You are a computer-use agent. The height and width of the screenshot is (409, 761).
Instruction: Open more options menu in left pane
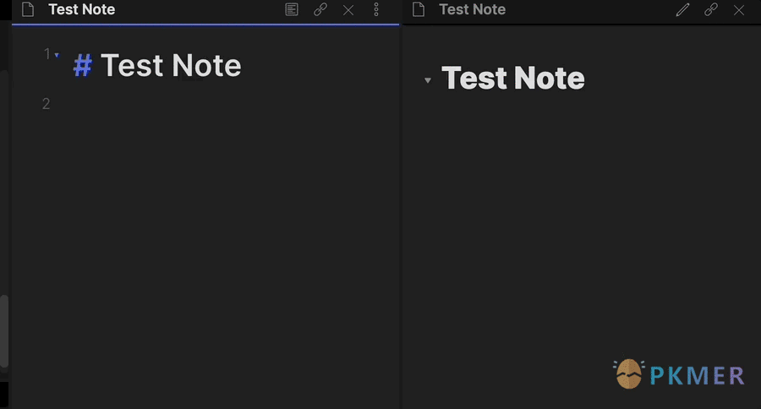click(x=376, y=9)
